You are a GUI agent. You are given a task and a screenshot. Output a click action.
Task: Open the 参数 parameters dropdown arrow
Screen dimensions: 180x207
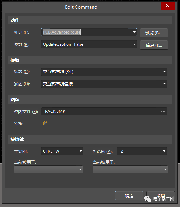[134, 44]
